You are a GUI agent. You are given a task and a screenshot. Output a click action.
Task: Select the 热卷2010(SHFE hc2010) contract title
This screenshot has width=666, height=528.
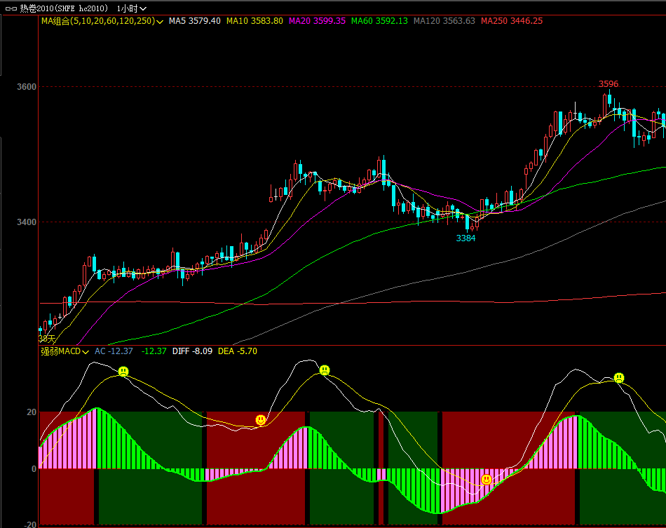pyautogui.click(x=64, y=8)
